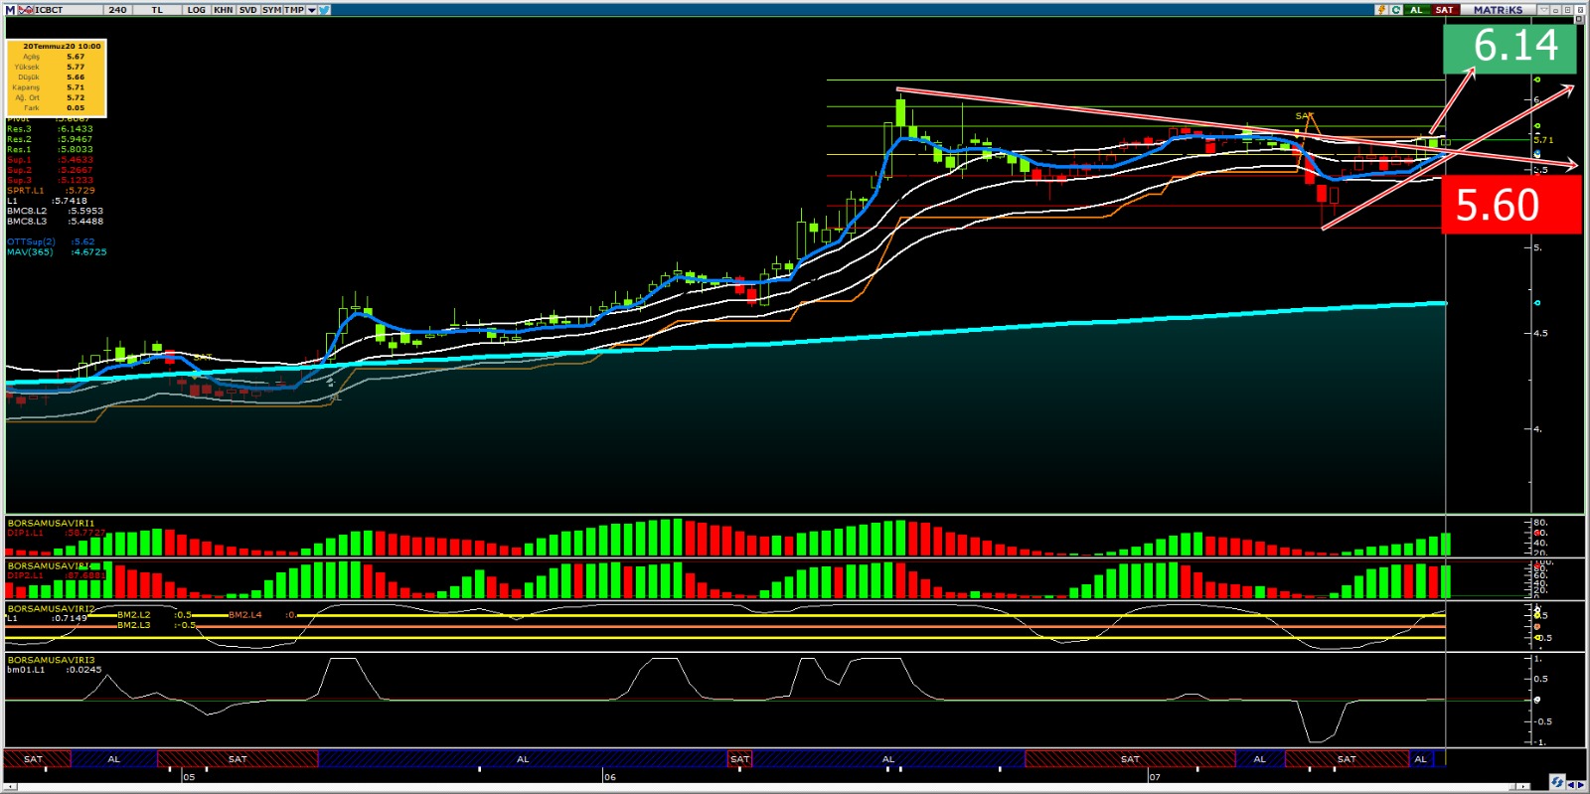The height and width of the screenshot is (794, 1590).
Task: Click the blue sync arrows icon
Action: pyautogui.click(x=1557, y=782)
